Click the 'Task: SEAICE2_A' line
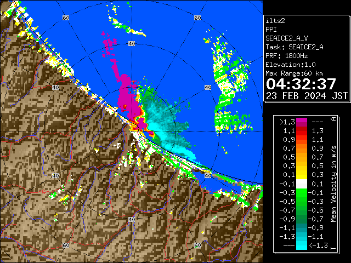351x263 pixels. 295,47
